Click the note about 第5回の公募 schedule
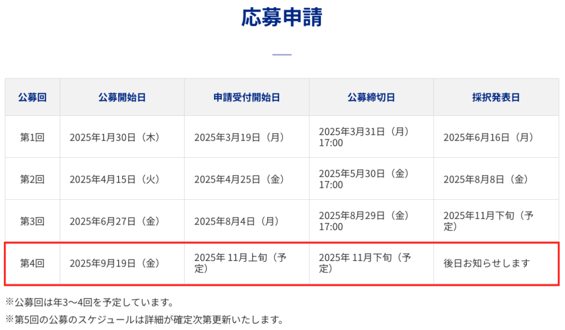The height and width of the screenshot is (330, 565). (144, 320)
